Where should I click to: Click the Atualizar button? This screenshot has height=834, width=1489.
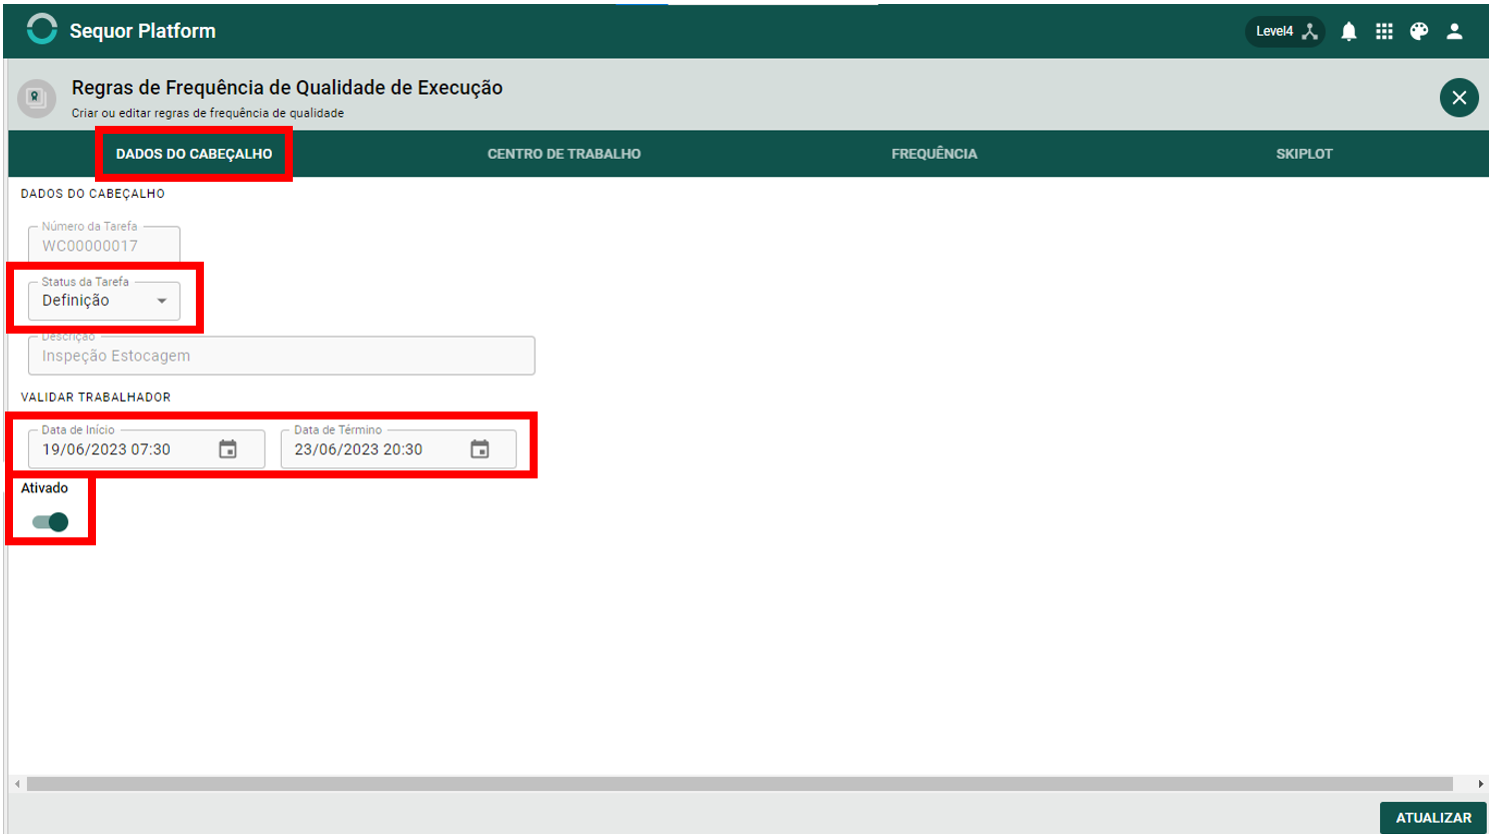[x=1433, y=817]
